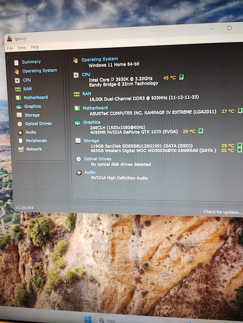Click the Audio speaker icon in sidebar
The image size is (243, 323).
20,133
